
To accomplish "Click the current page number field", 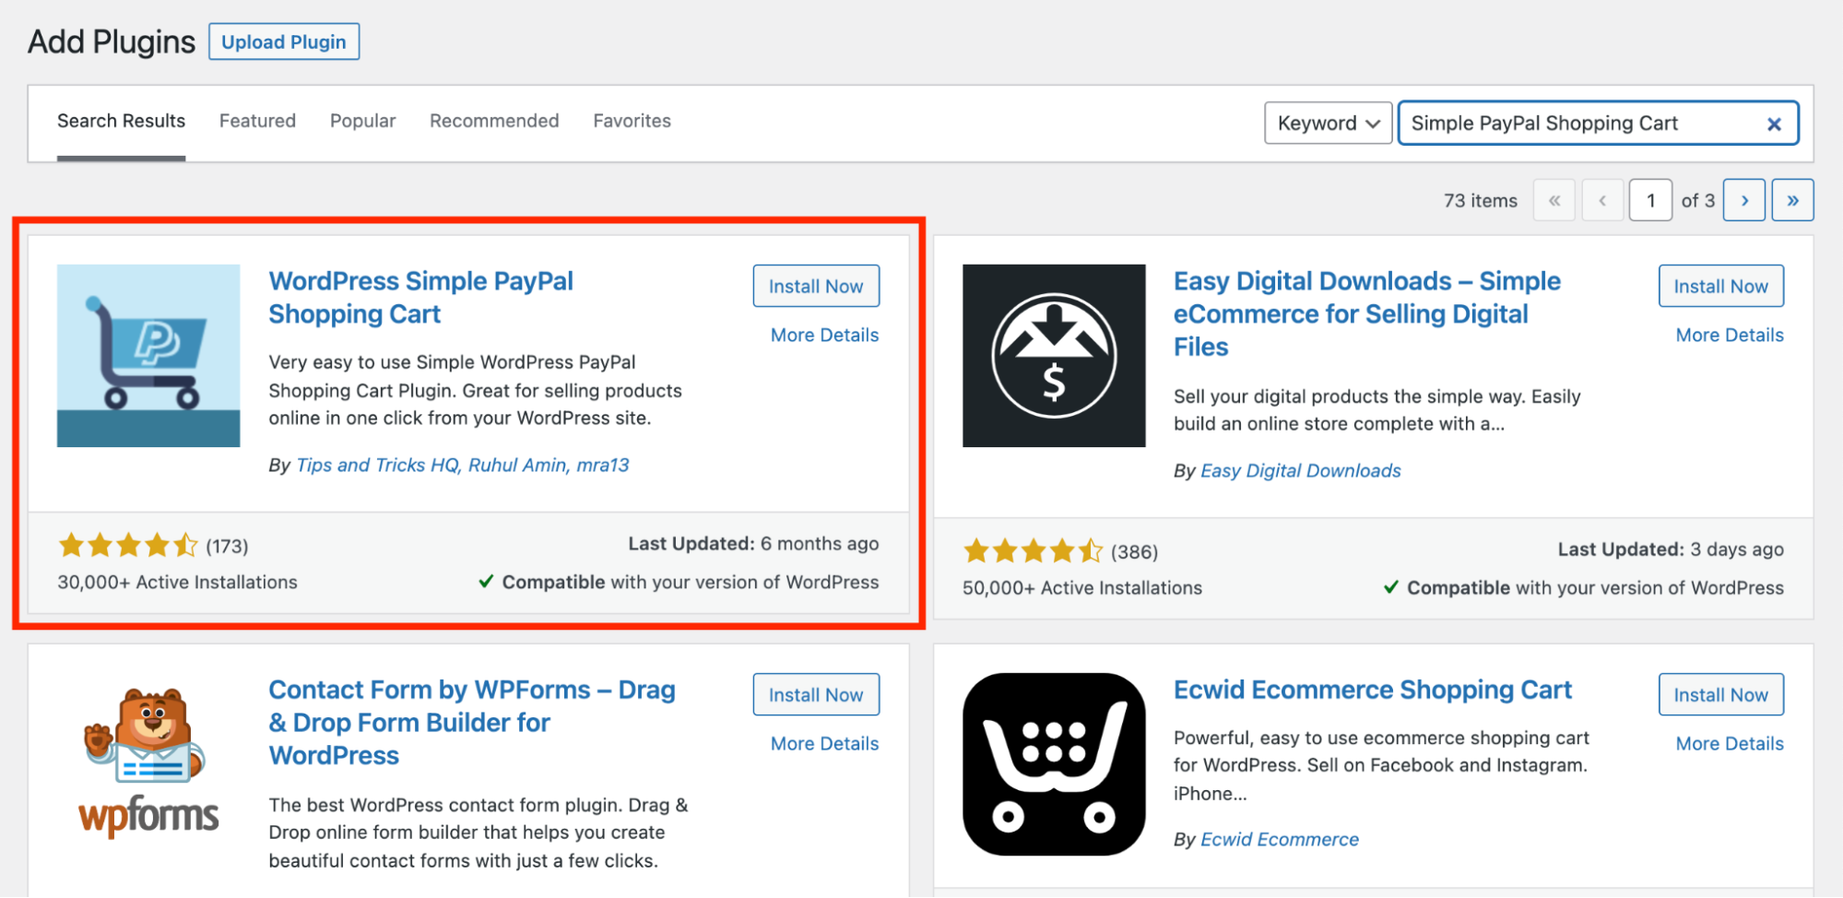I will (1650, 200).
